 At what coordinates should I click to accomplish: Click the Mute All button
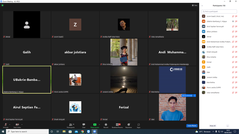212,126
